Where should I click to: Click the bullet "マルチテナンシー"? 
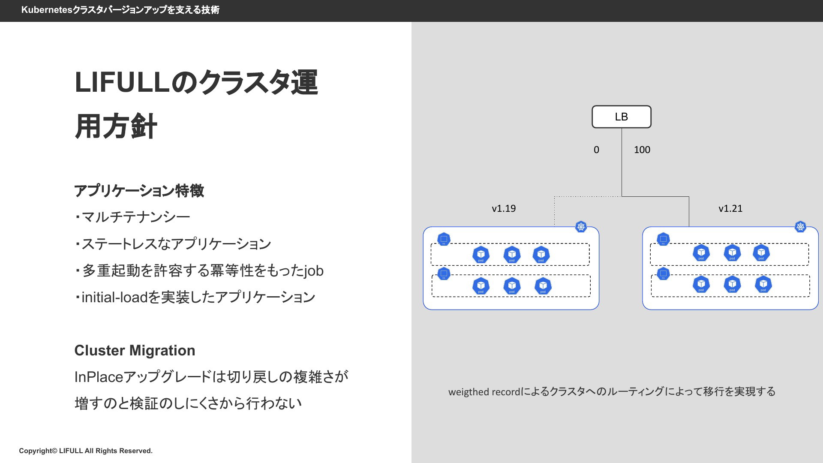[132, 217]
